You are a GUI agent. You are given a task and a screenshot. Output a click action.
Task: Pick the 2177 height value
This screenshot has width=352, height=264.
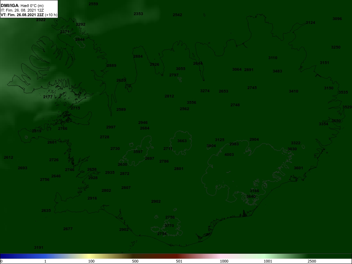coord(48,97)
